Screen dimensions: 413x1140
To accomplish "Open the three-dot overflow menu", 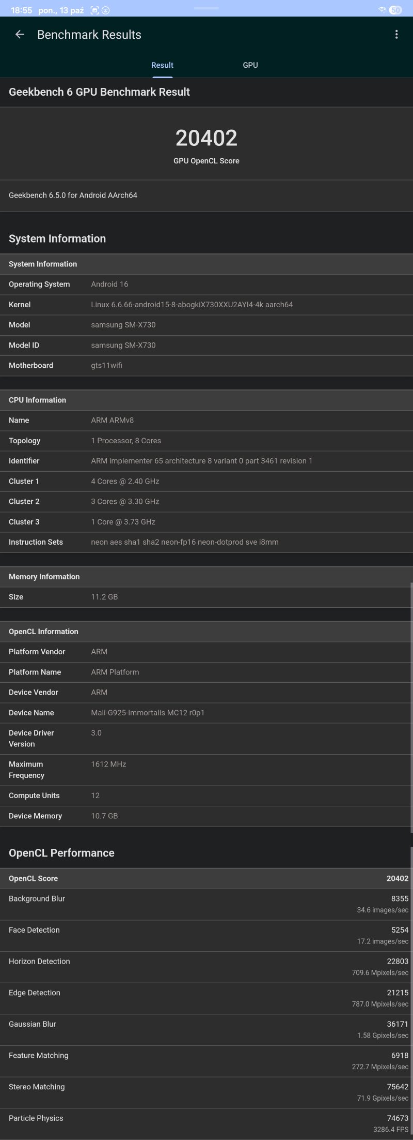I will click(x=396, y=35).
